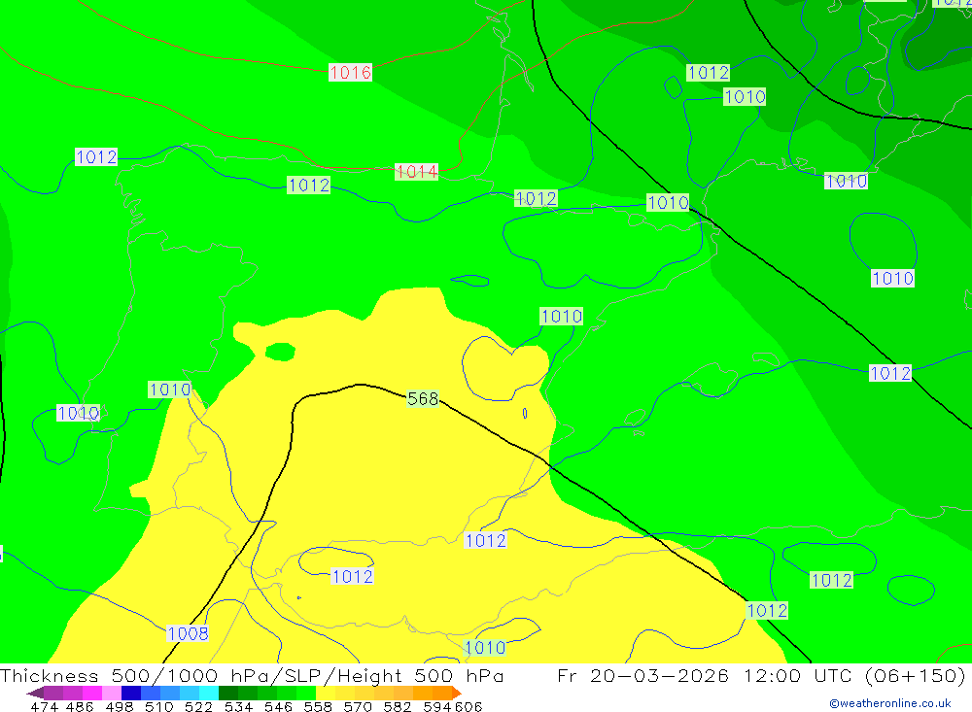Click the 558 legend value
972x712 pixels.
[318, 707]
